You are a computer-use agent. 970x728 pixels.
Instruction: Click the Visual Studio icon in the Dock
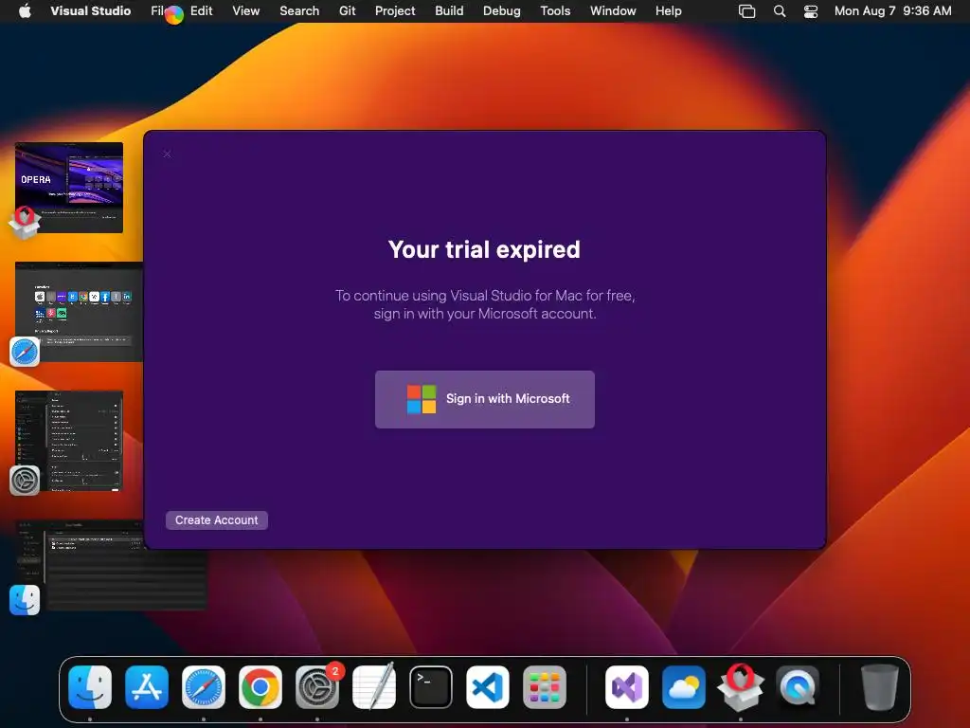(x=627, y=687)
